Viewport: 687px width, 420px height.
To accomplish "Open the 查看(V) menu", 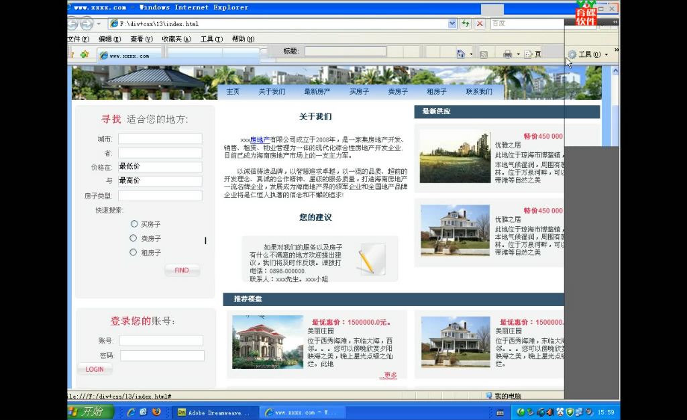I will pos(141,39).
